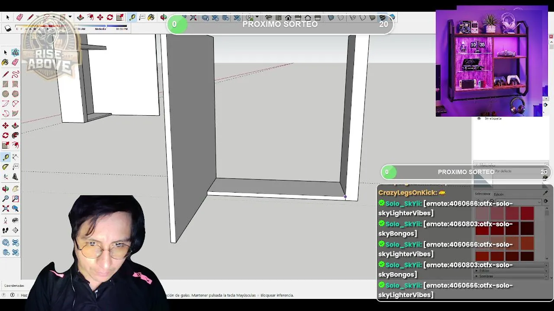Image resolution: width=554 pixels, height=311 pixels.
Task: Click the Eraser in the top toolbar
Action: point(19,17)
